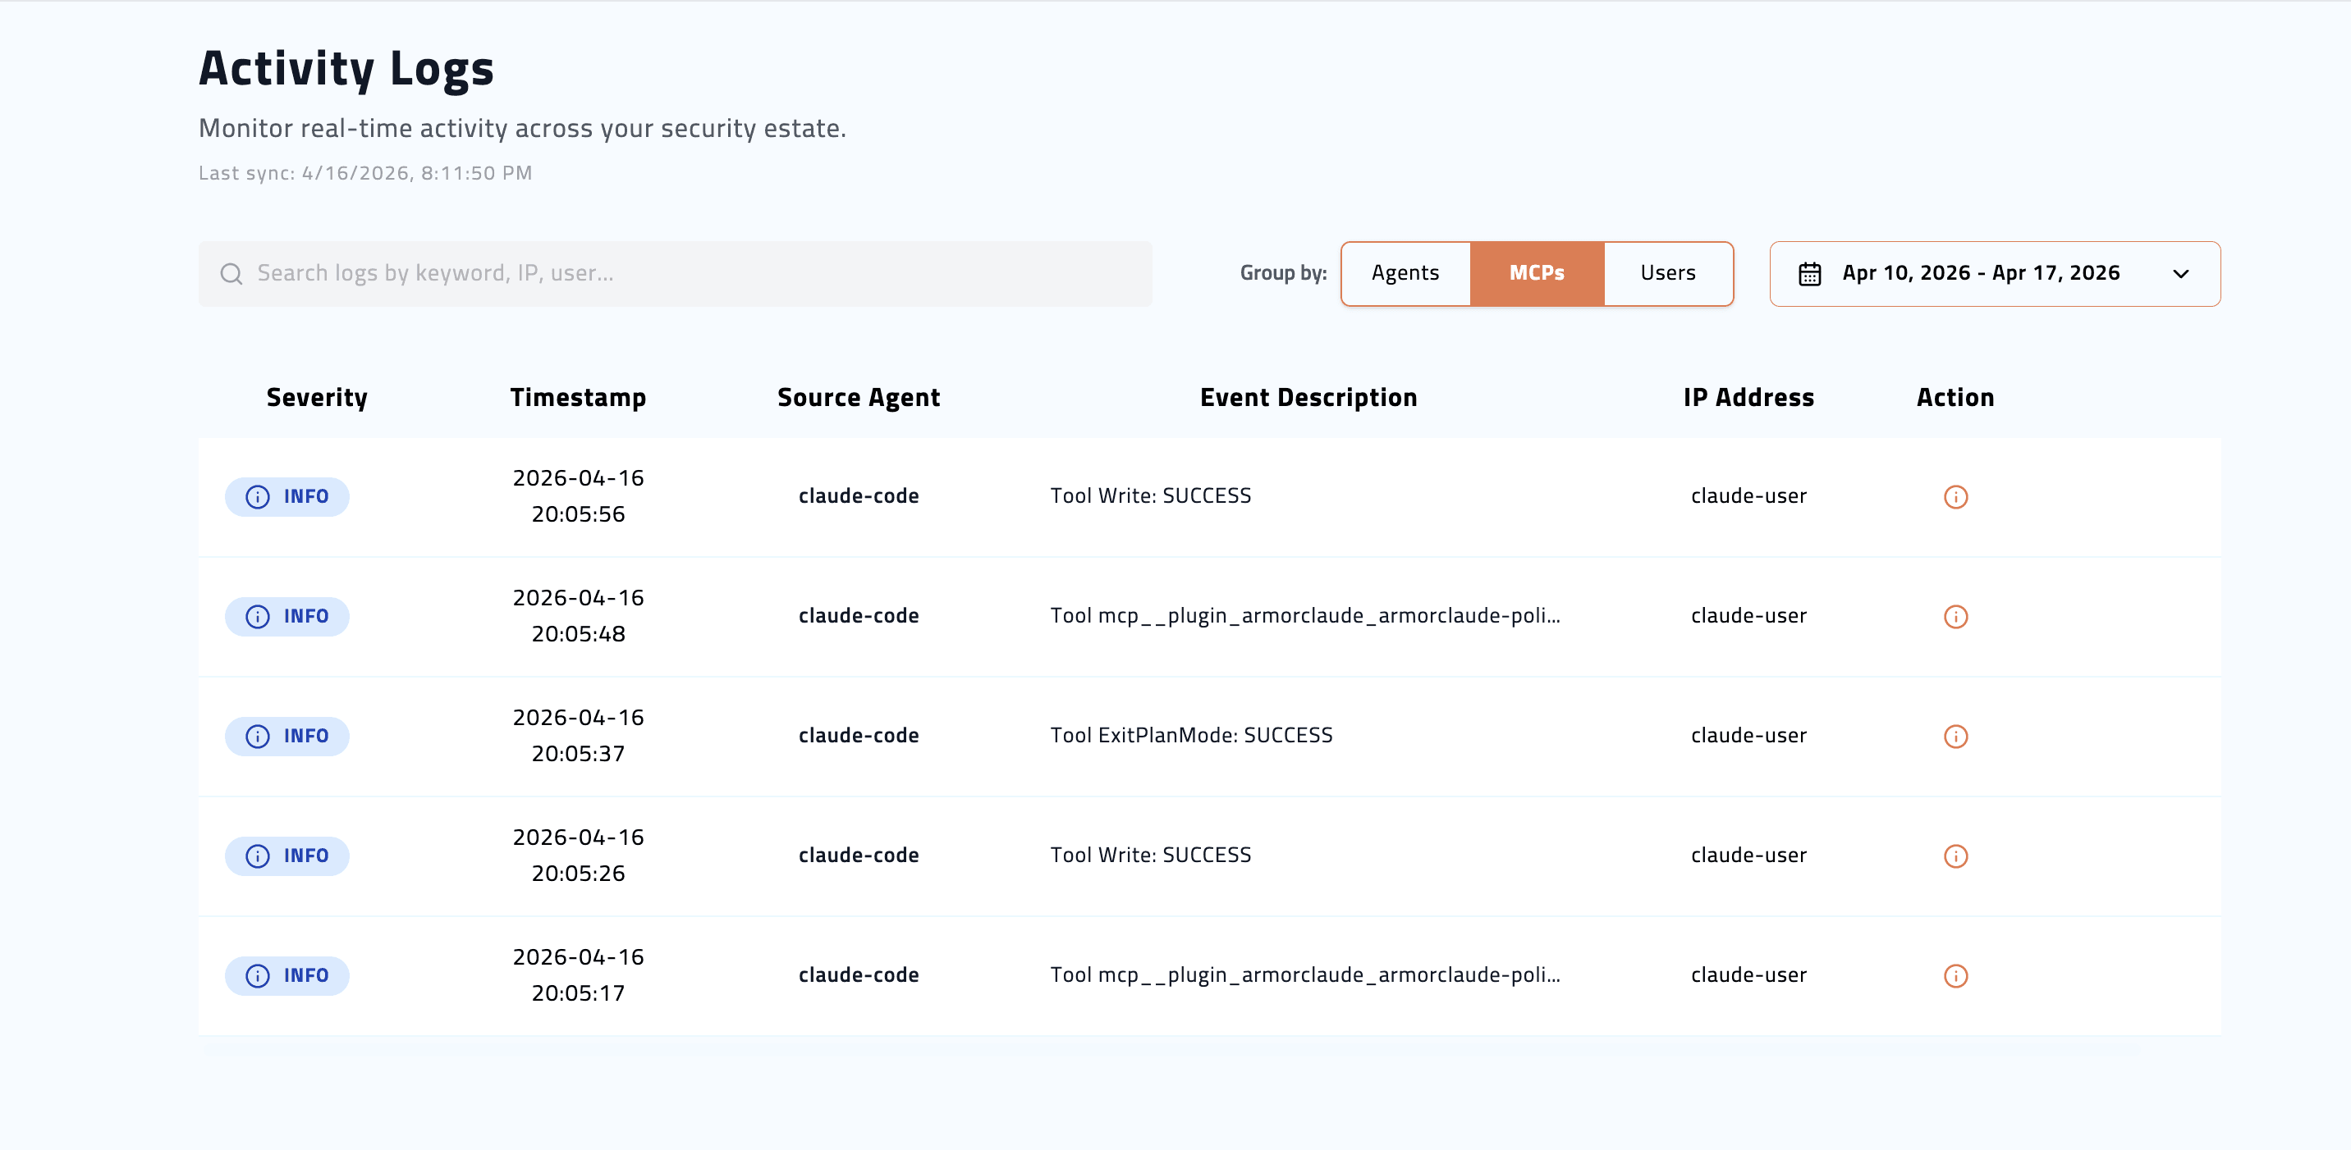Expand the date range dropdown chevron
Screen dimensions: 2351x1150
click(2182, 274)
